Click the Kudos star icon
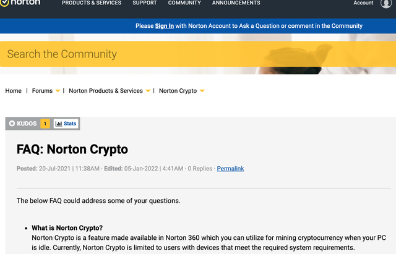Viewport: 396px width, 254px height. [x=12, y=124]
